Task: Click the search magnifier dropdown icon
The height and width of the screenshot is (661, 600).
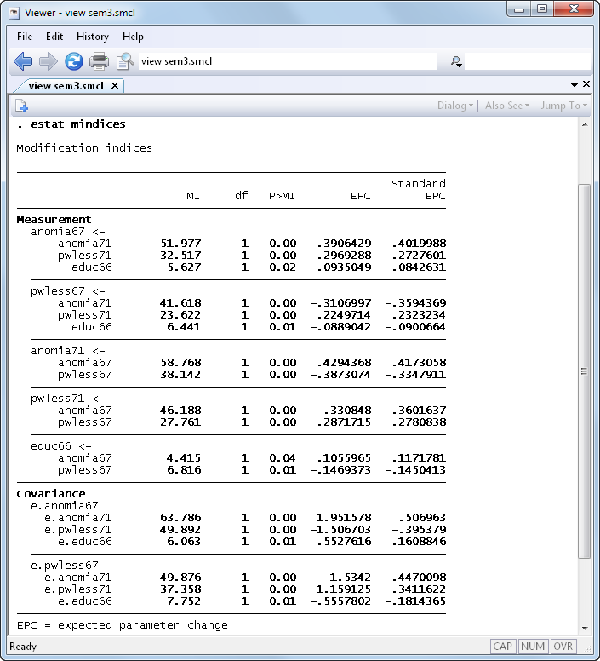Action: [x=456, y=62]
